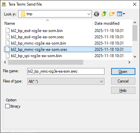Image resolution: width=140 pixels, height=133 pixels.
Task: Click the Open button
Action: 123,72
